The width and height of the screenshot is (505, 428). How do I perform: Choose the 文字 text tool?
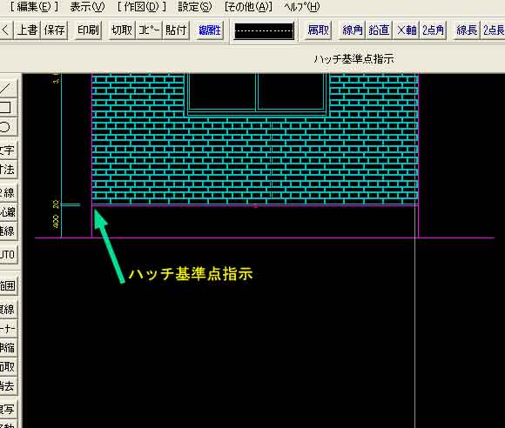(x=7, y=150)
